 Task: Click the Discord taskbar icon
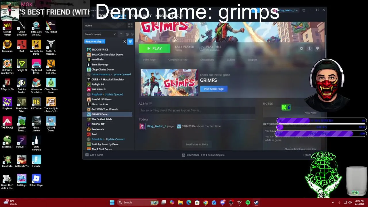(223, 202)
